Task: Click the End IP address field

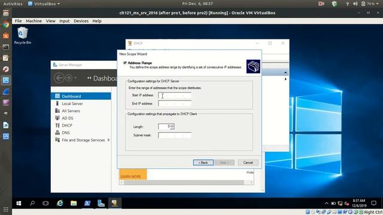Action: (174, 103)
